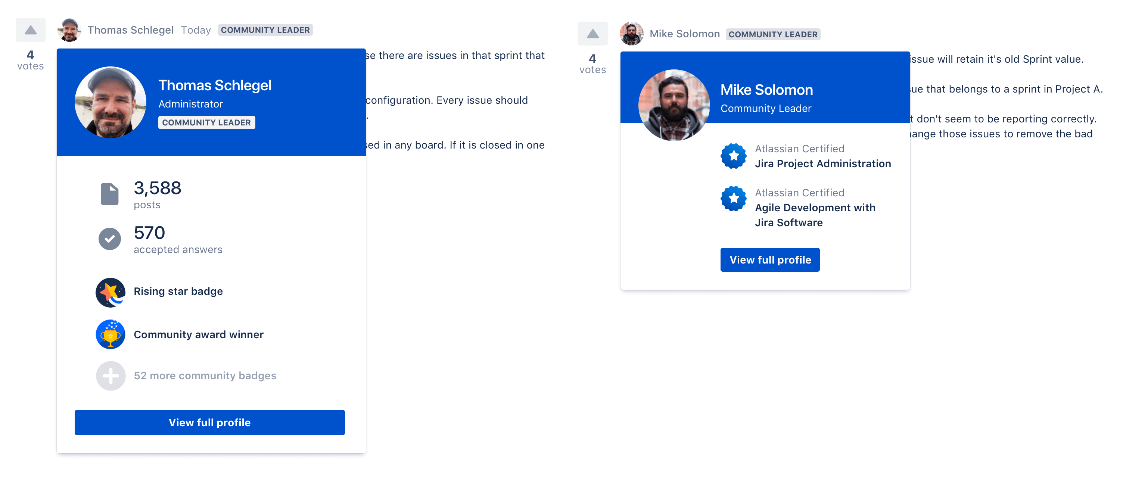Click Community Leader lozenge beside Mike Solomon

click(x=773, y=34)
